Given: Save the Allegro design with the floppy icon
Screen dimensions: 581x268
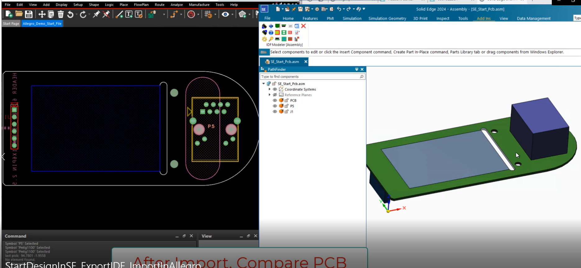Looking at the screenshot, I should point(29,14).
